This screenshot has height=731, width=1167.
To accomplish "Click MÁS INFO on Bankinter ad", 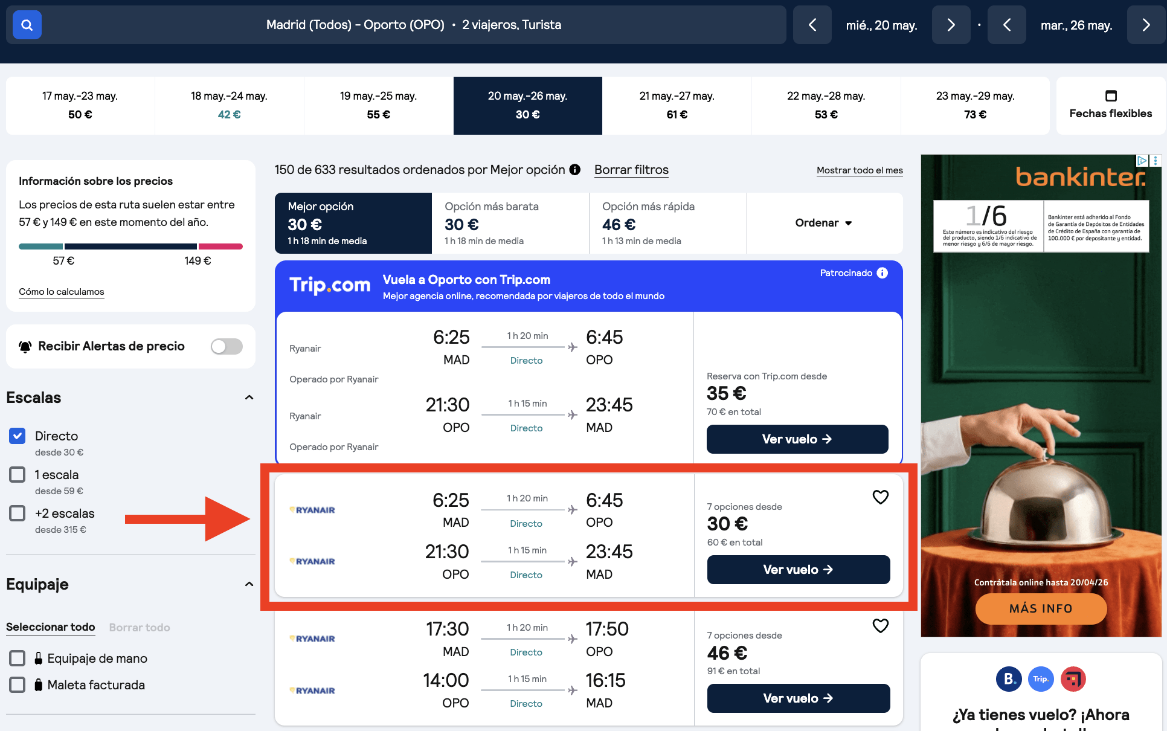I will 1041,608.
